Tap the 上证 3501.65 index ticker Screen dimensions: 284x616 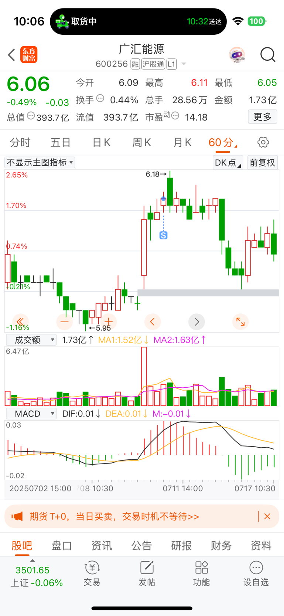tap(37, 576)
